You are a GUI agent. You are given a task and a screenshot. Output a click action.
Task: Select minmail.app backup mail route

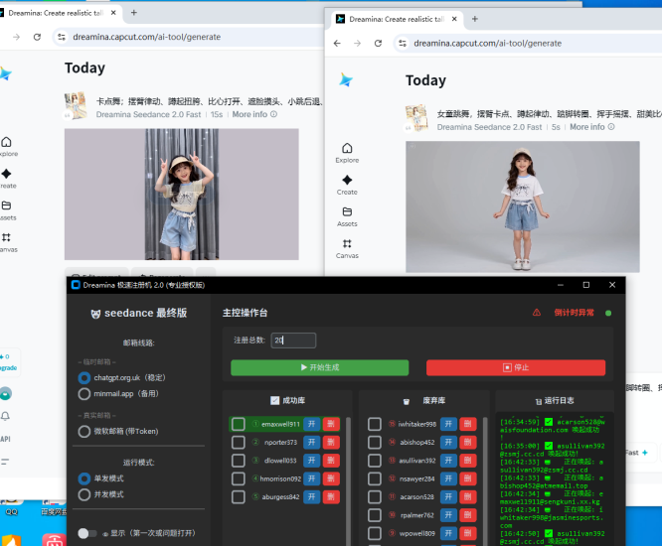point(84,394)
